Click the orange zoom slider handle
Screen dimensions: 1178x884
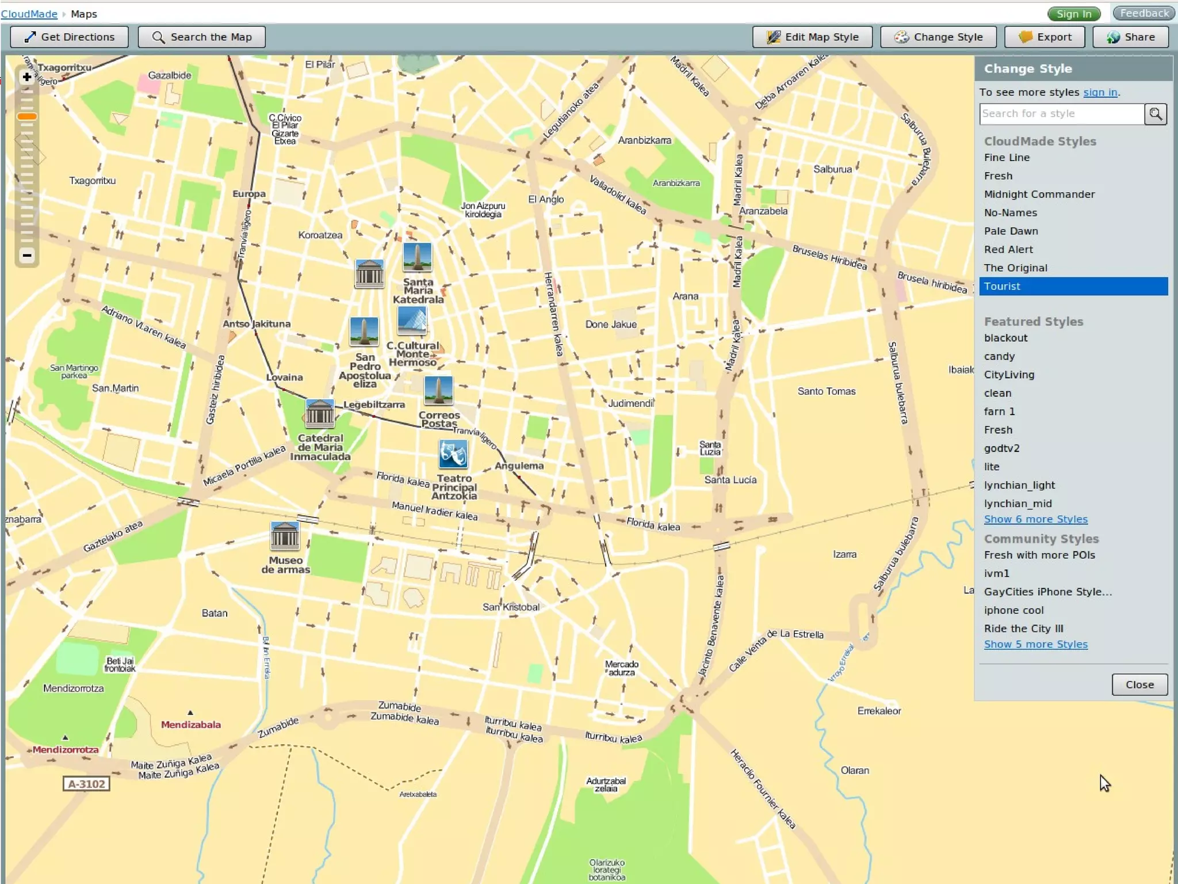(27, 117)
